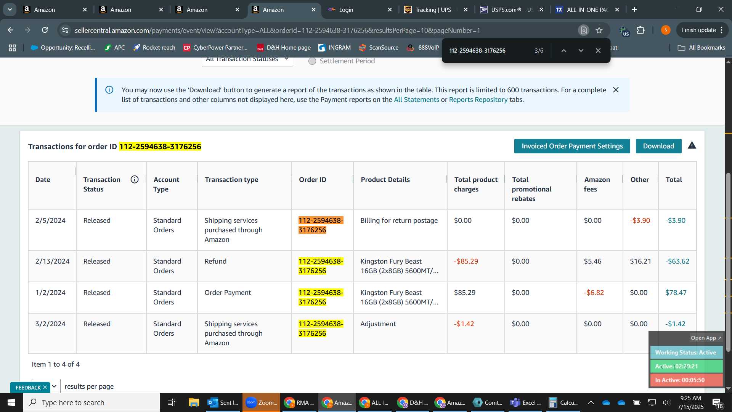This screenshot has height=412, width=732.
Task: Open the Chrome profile avatar
Action: (666, 30)
